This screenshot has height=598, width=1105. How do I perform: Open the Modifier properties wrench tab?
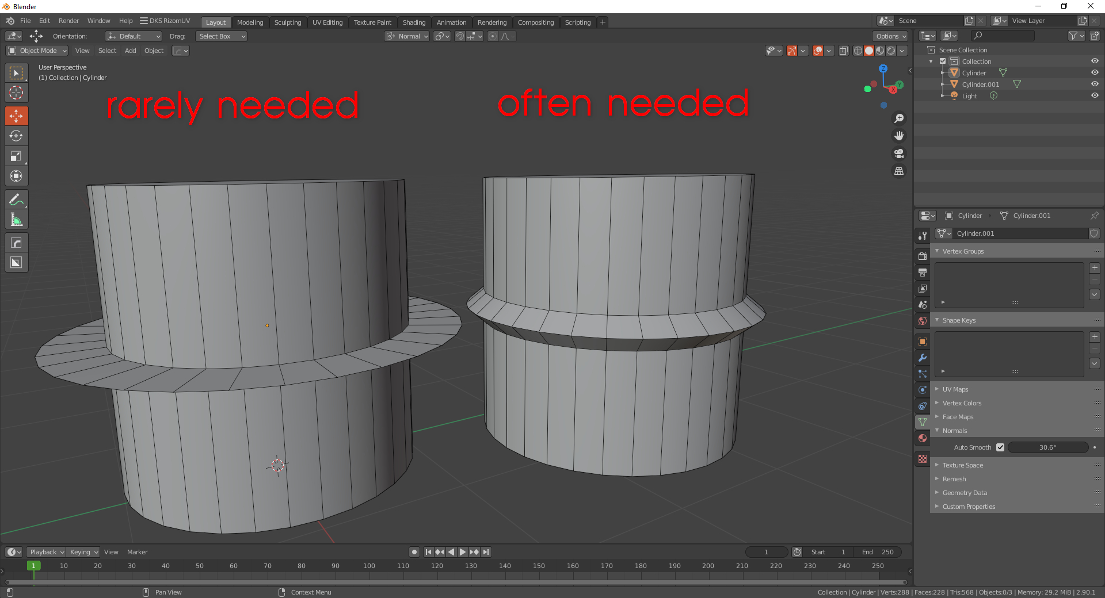point(923,358)
